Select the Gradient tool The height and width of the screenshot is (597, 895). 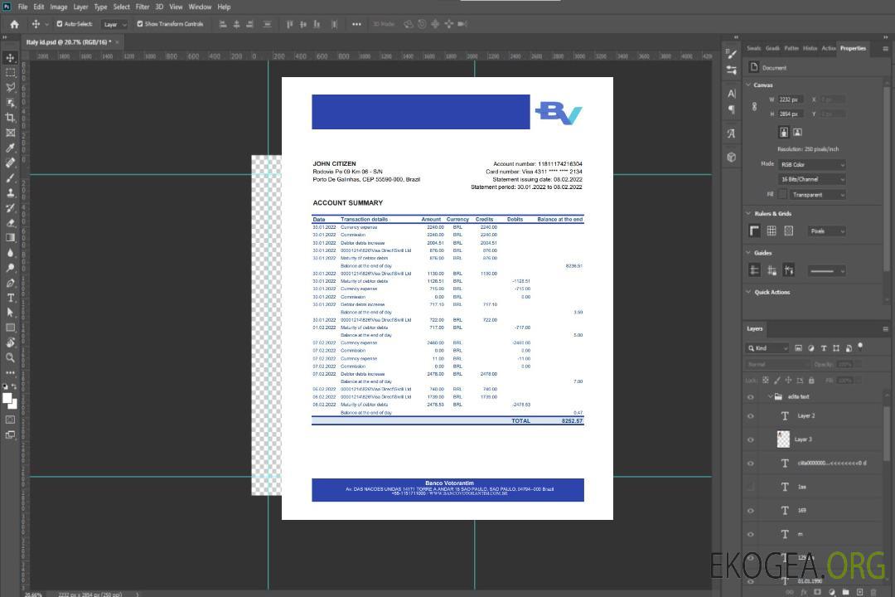coord(10,238)
